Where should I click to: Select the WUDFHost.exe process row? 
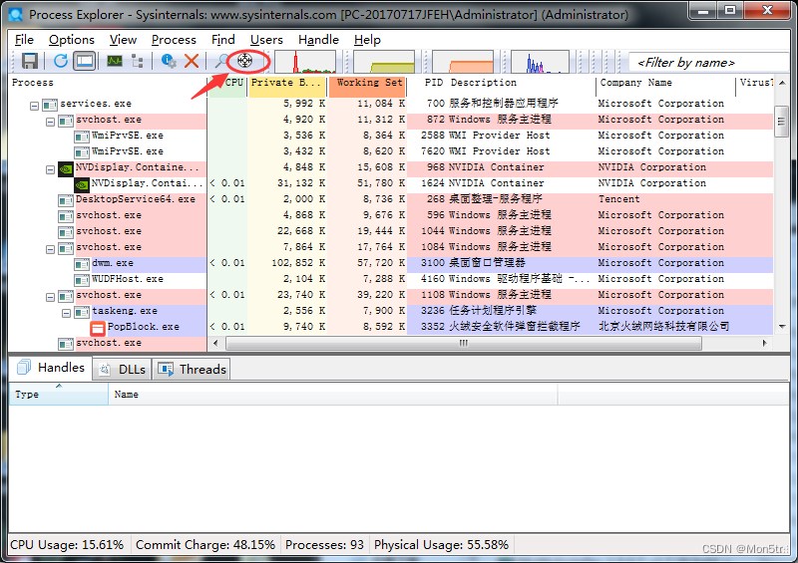390,279
